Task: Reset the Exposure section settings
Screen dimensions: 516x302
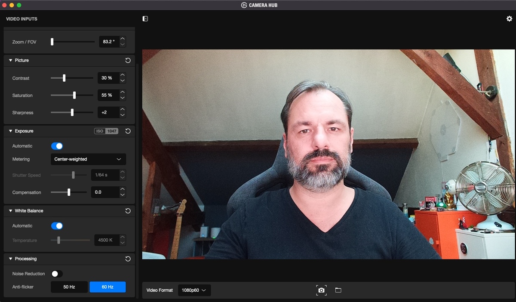Action: pyautogui.click(x=128, y=131)
